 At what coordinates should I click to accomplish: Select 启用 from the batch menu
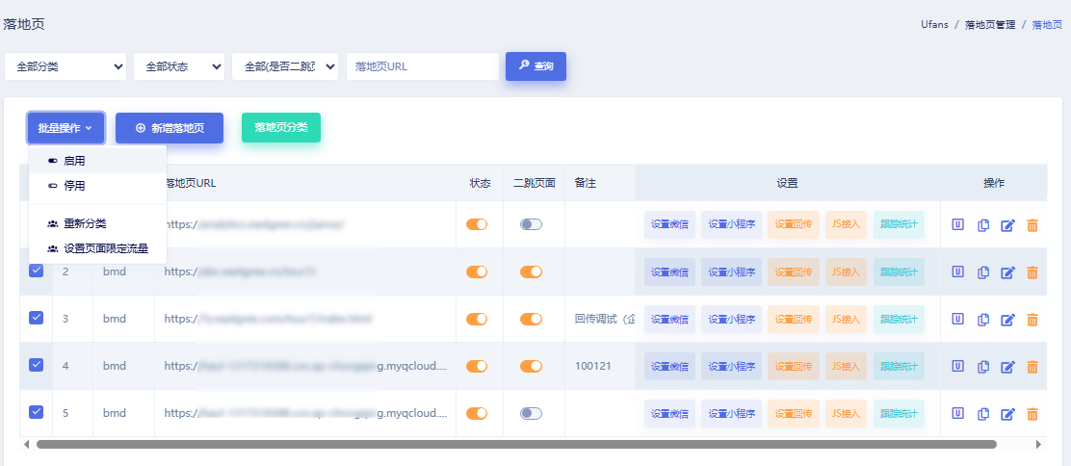pyautogui.click(x=74, y=161)
